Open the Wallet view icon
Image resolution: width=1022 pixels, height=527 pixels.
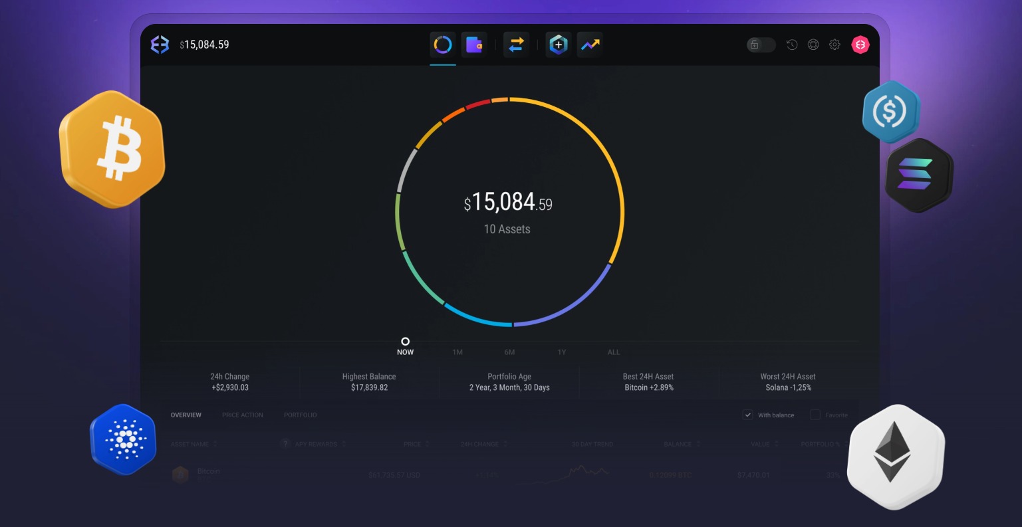point(474,44)
